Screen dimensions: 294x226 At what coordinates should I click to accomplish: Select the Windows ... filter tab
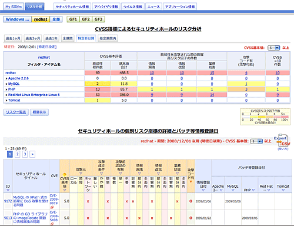pos(17,19)
